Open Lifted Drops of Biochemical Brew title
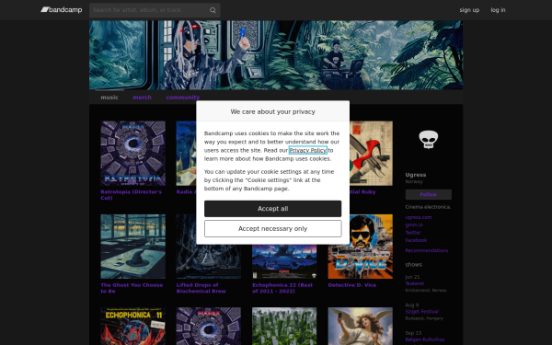 pyautogui.click(x=201, y=288)
